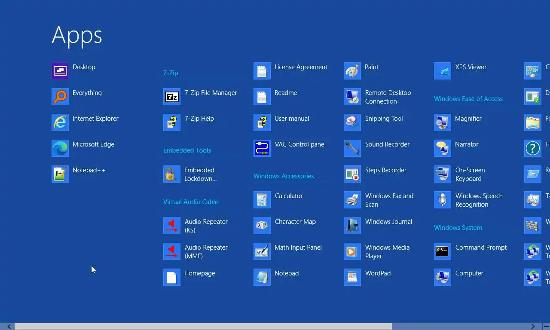Click the scrollbar right arrow

click(533, 327)
